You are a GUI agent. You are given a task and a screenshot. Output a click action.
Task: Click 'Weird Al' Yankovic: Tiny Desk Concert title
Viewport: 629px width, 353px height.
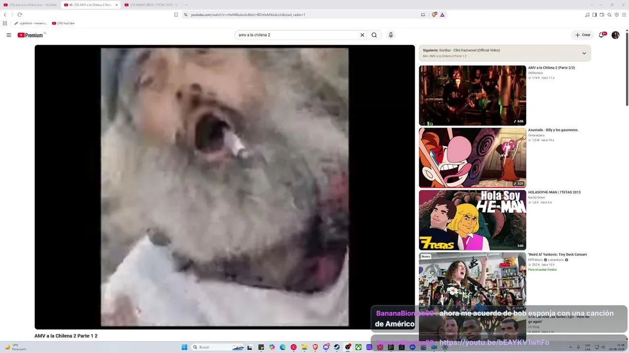click(557, 254)
